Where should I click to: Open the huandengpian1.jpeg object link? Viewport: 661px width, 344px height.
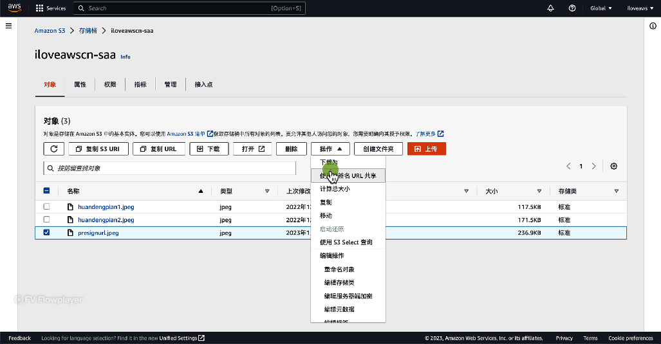[106, 207]
